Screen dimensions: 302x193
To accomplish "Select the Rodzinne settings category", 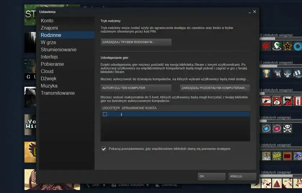I will click(67, 35).
